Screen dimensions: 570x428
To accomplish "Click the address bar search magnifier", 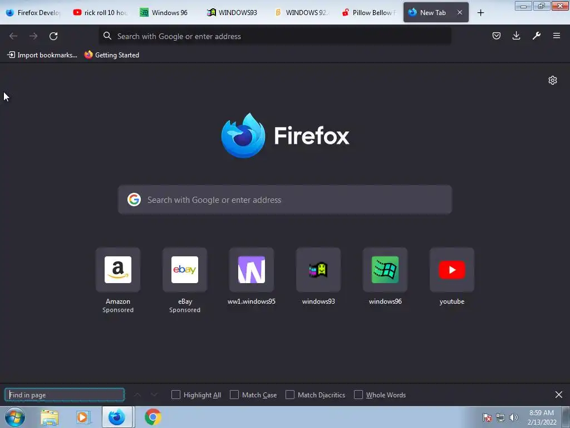I will tap(107, 36).
